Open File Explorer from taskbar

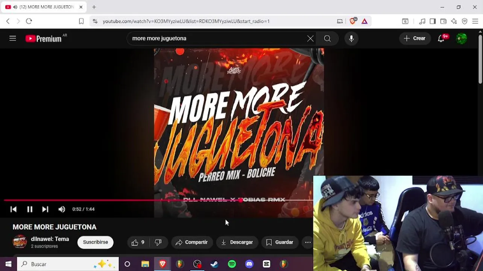point(145,264)
